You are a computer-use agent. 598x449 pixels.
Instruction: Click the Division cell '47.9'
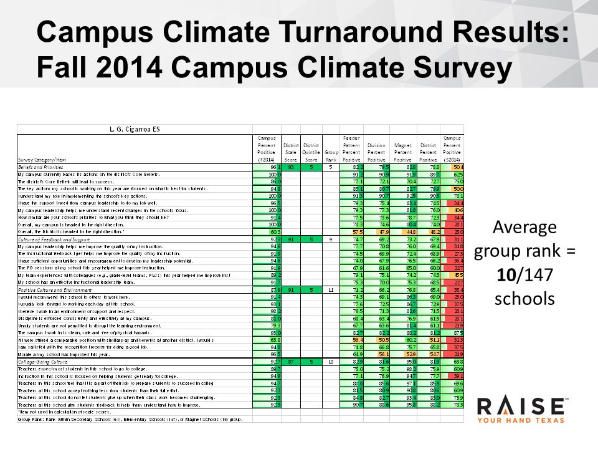[376, 232]
